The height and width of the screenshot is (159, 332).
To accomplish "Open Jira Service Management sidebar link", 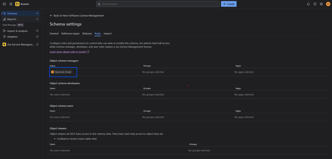I will pos(21,44).
